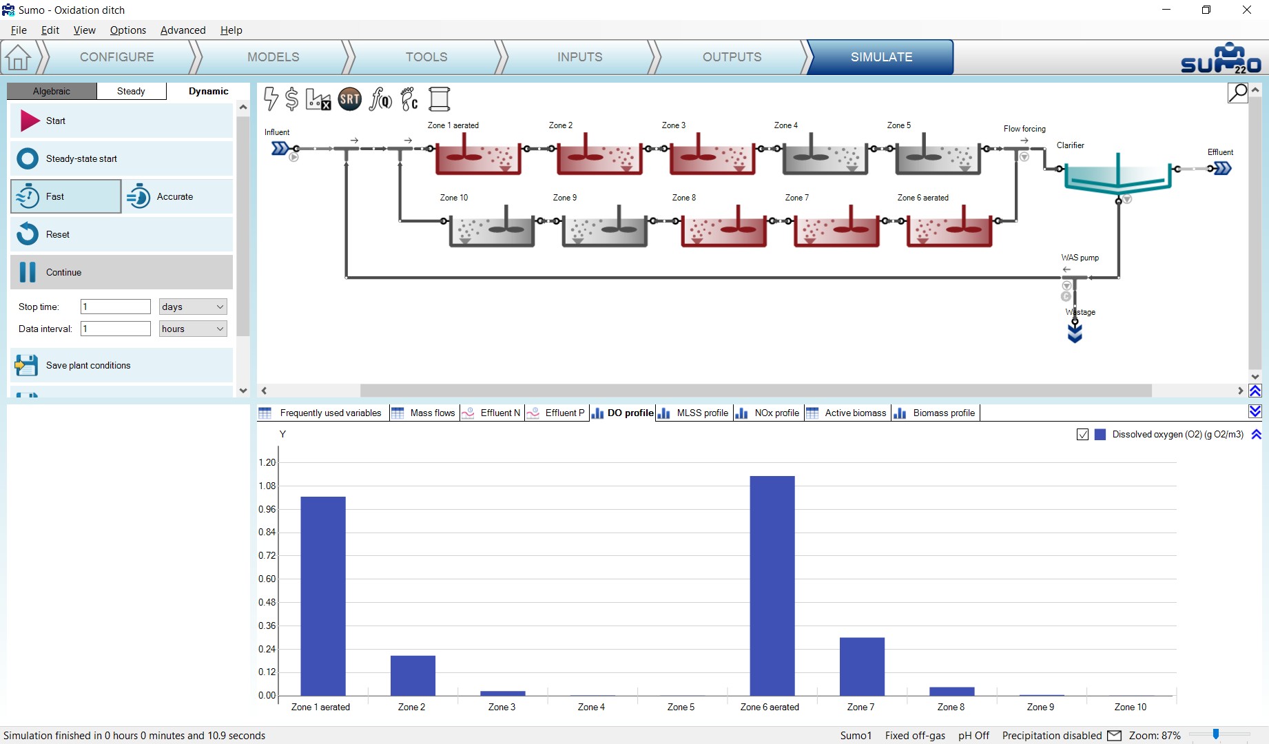Viewport: 1269px width, 744px height.
Task: Open the Advanced menu
Action: coord(183,30)
